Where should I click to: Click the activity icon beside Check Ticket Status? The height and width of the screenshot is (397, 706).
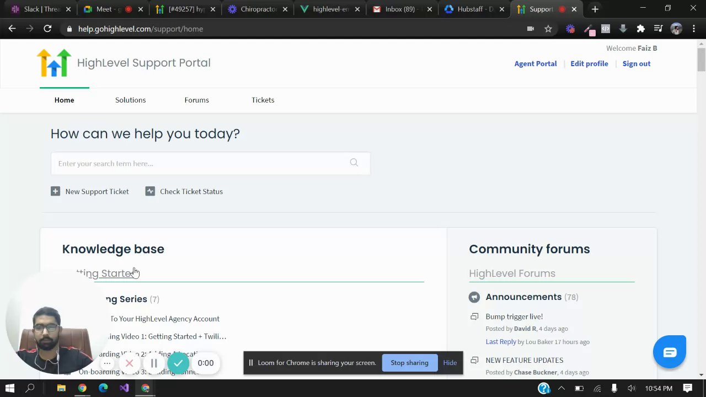(150, 191)
